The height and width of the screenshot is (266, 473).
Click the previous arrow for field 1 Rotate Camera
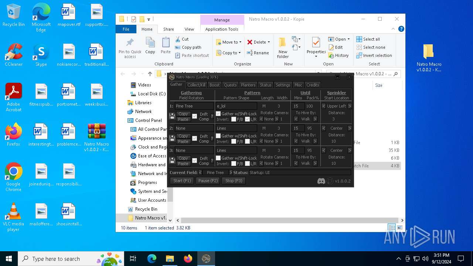(x=261, y=119)
